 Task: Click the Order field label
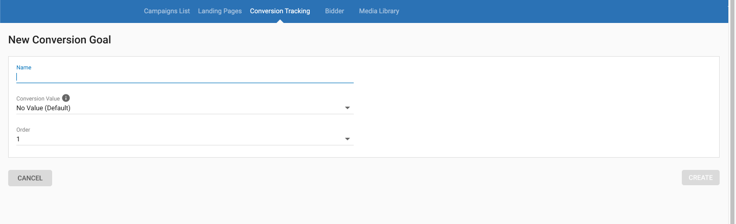pos(23,130)
